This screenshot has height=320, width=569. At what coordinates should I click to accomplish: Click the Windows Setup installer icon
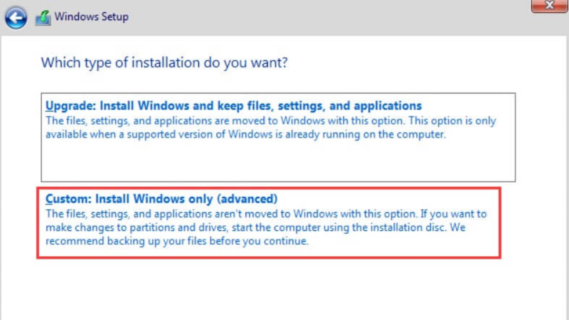click(x=43, y=18)
